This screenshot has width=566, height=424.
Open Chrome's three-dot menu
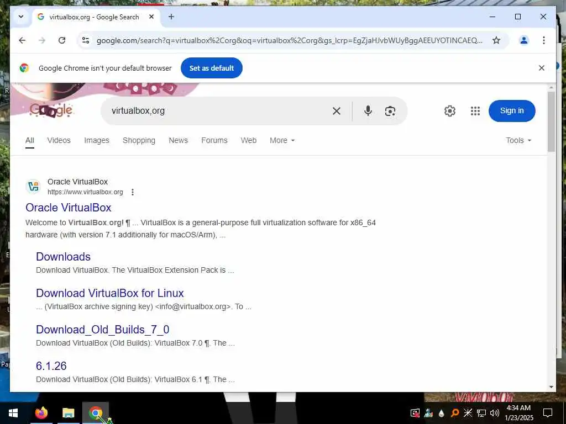pyautogui.click(x=544, y=40)
